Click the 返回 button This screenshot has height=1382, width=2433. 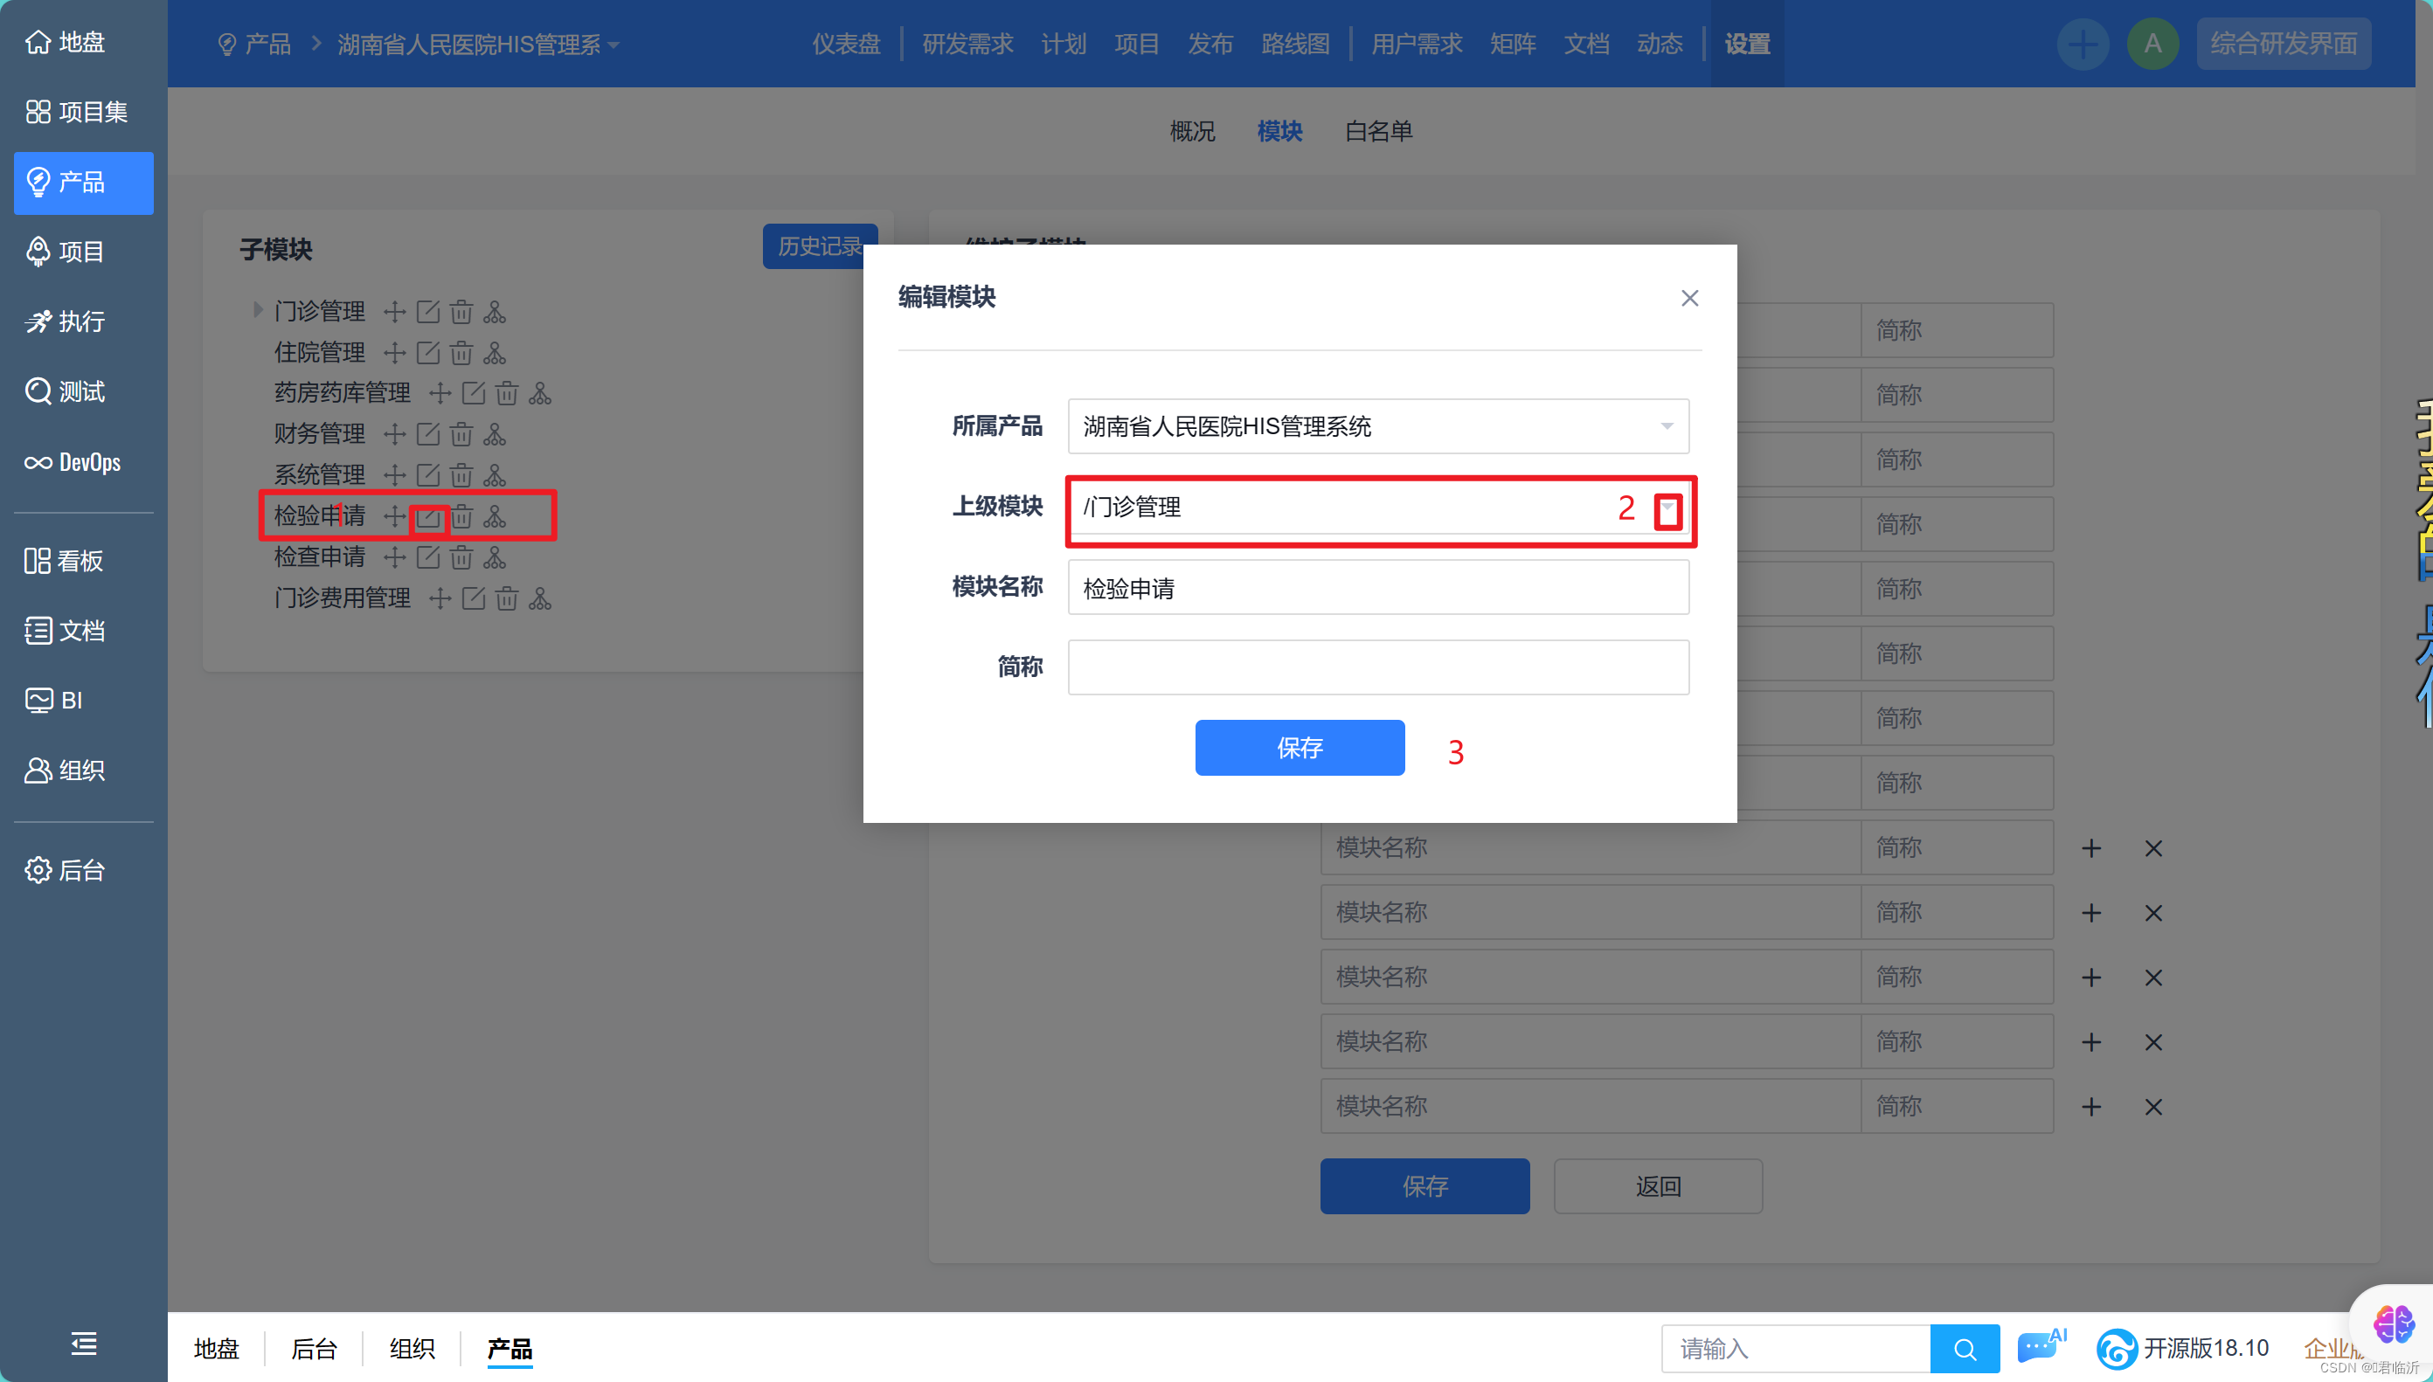click(x=1658, y=1185)
